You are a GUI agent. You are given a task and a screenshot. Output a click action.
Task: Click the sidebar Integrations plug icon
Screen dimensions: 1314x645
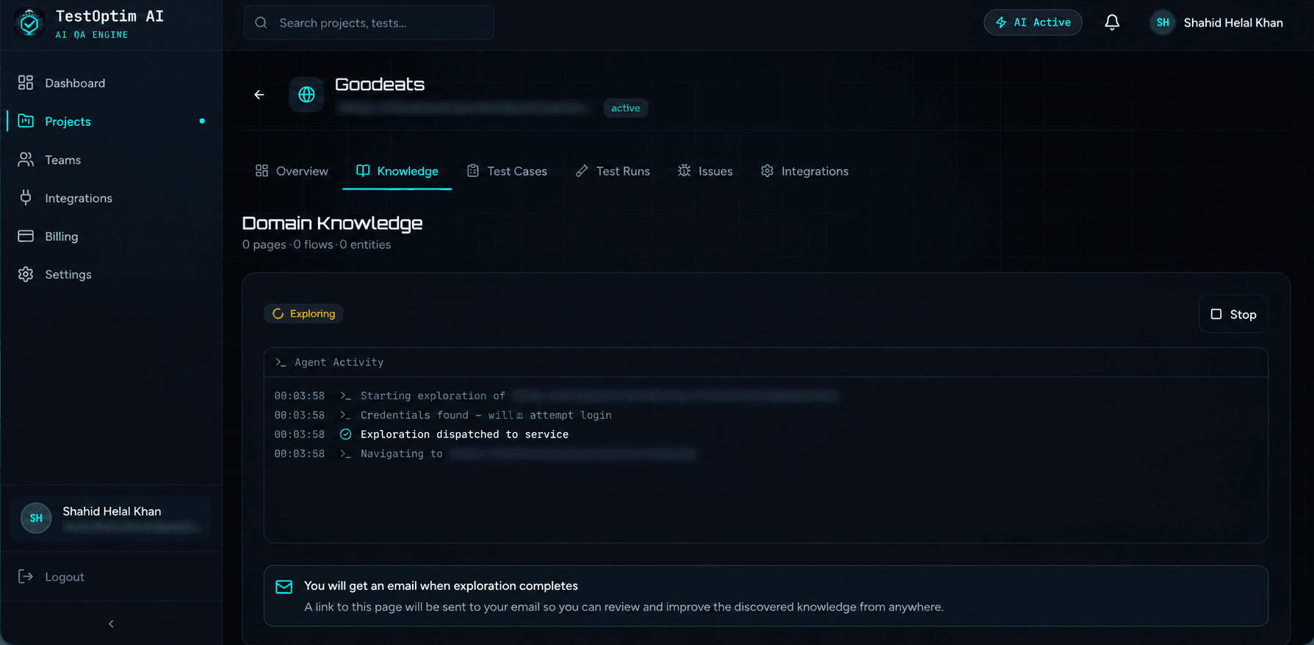click(26, 197)
